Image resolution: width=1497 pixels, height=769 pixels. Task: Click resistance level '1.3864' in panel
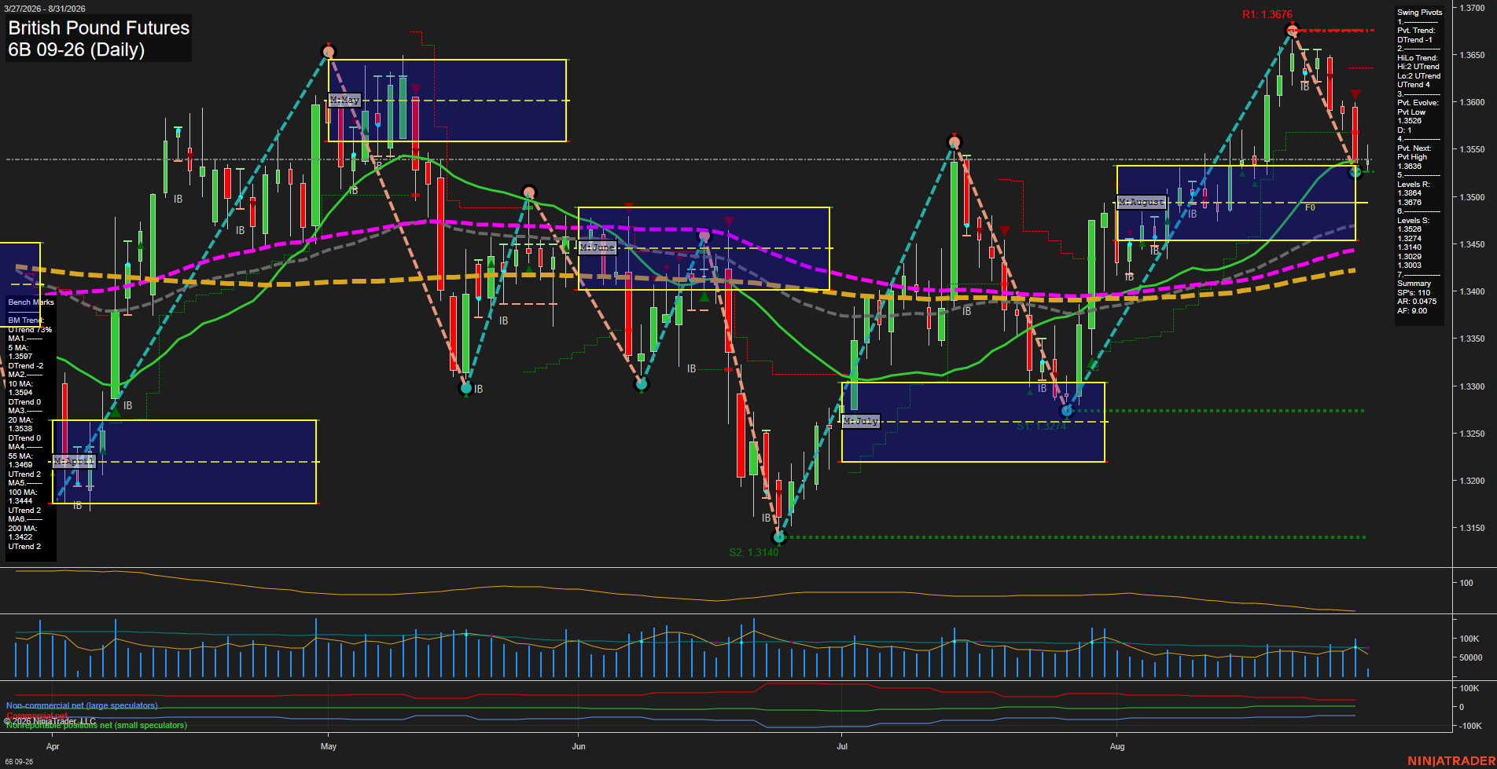(1409, 193)
